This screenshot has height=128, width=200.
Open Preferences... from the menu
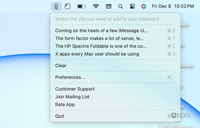115,77
